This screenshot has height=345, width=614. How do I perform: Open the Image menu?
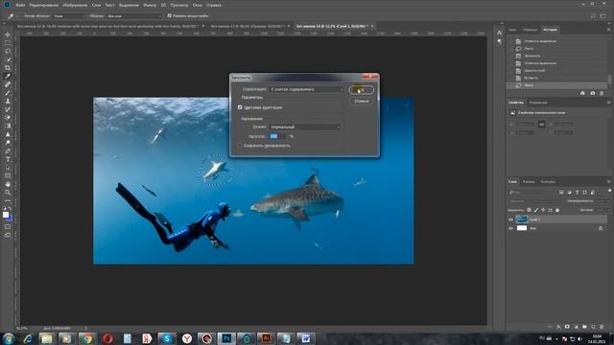click(x=75, y=5)
